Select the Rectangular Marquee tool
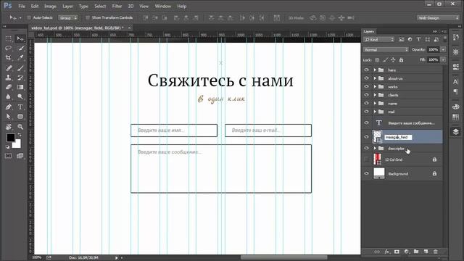This screenshot has width=464, height=261. [x=8, y=38]
